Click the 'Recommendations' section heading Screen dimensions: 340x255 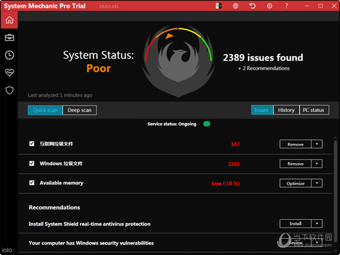(54, 207)
